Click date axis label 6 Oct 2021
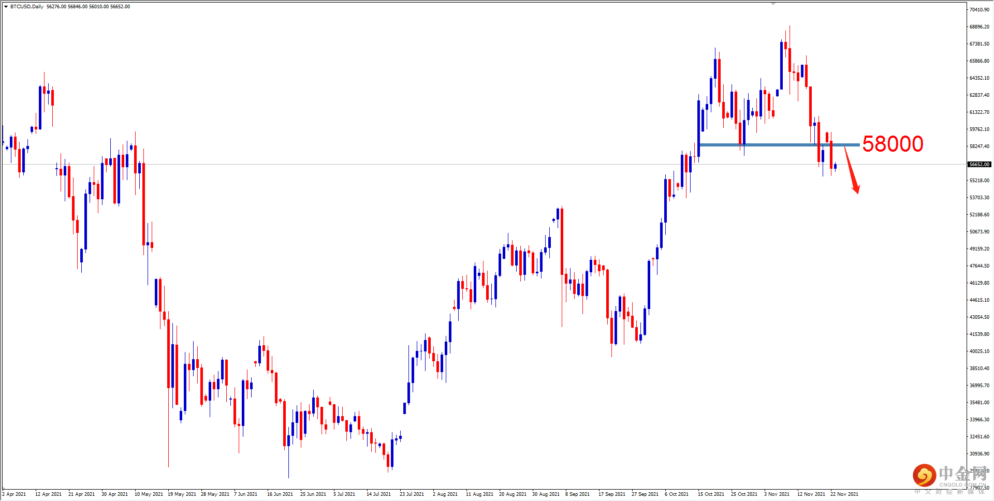The height and width of the screenshot is (501, 994). (677, 494)
